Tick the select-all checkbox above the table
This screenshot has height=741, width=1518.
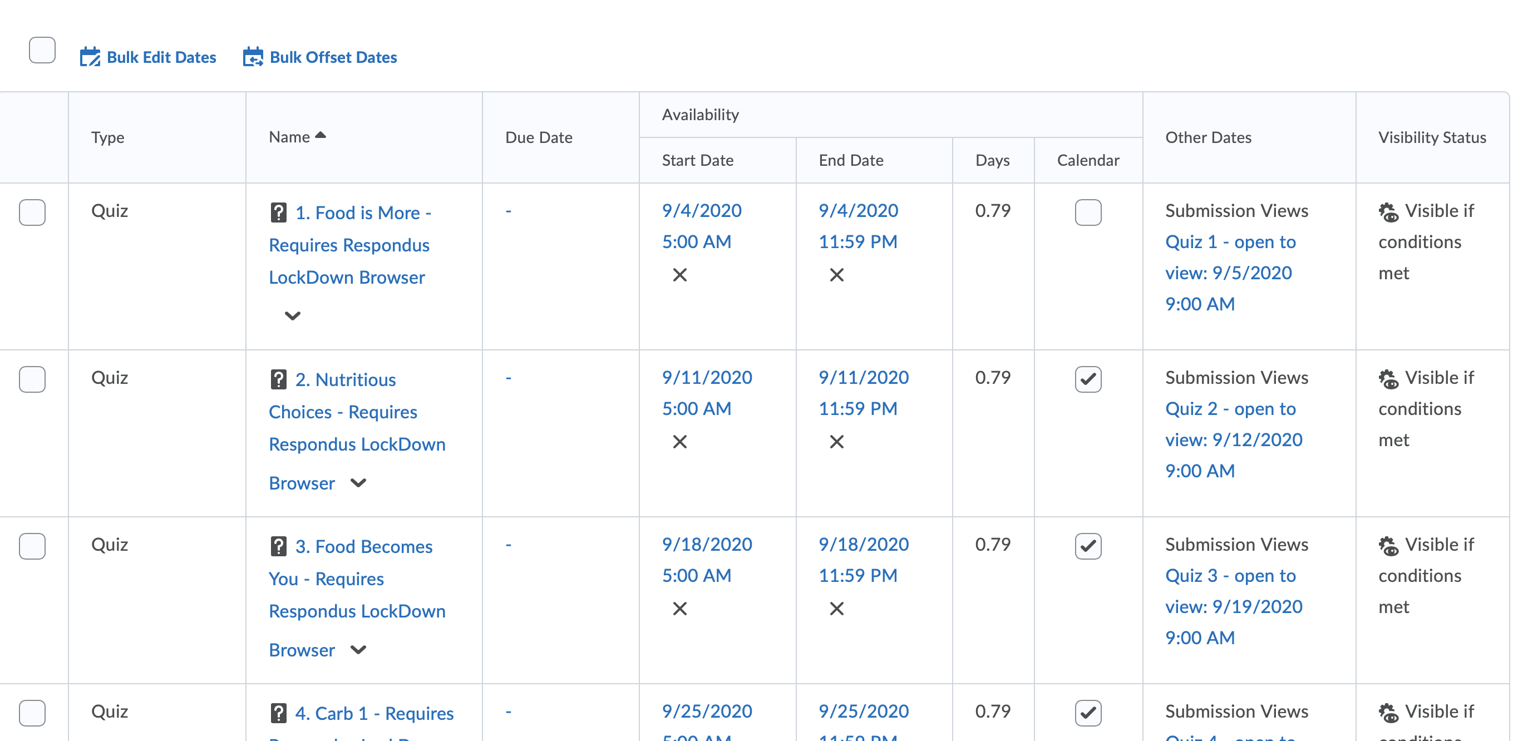[x=42, y=50]
